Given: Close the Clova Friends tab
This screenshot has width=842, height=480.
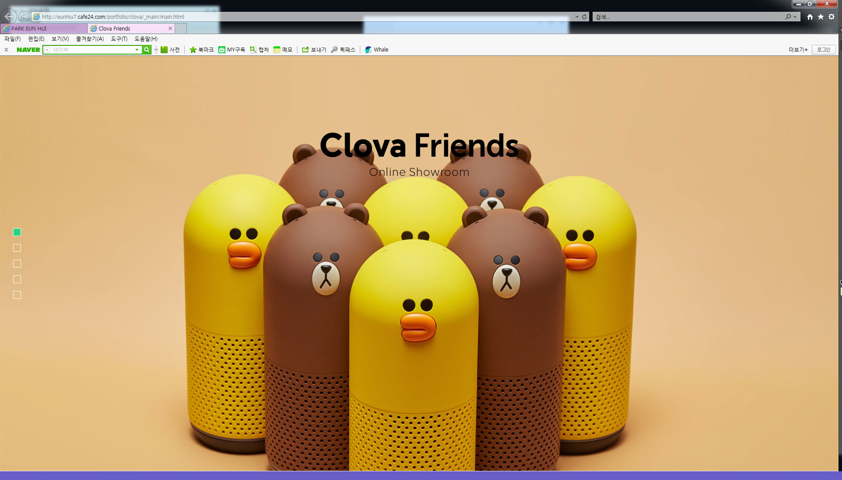Looking at the screenshot, I should (x=170, y=28).
